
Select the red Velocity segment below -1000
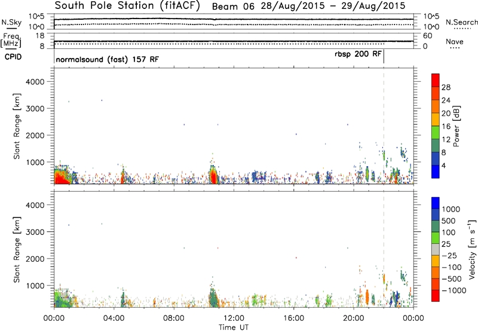pos(436,296)
